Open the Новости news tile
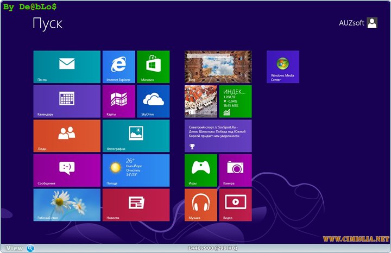 (136, 205)
